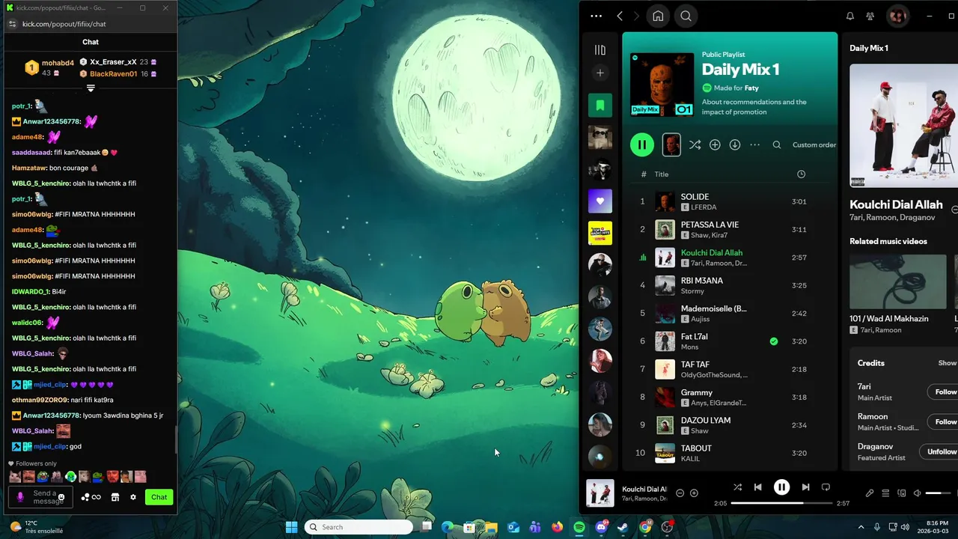Screen dimensions: 958x539
Task: Select track DAZOU LYAM
Action: tap(730, 425)
